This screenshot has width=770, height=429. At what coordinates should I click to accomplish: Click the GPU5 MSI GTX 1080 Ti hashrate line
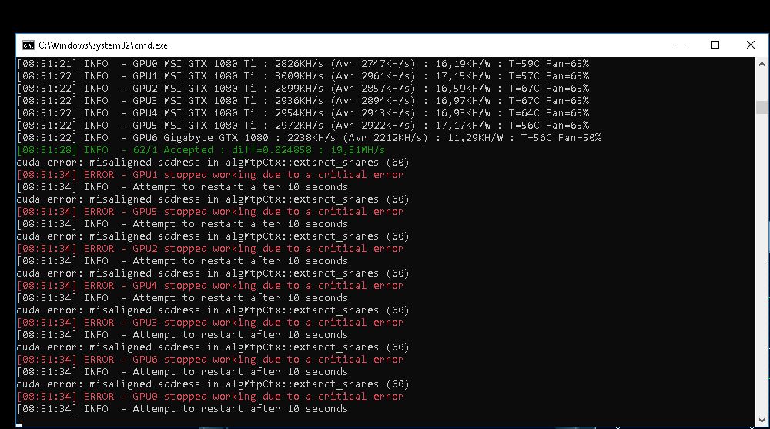303,126
